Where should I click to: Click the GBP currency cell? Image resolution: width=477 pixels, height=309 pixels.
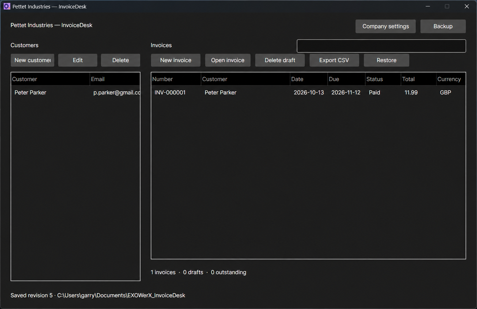445,92
